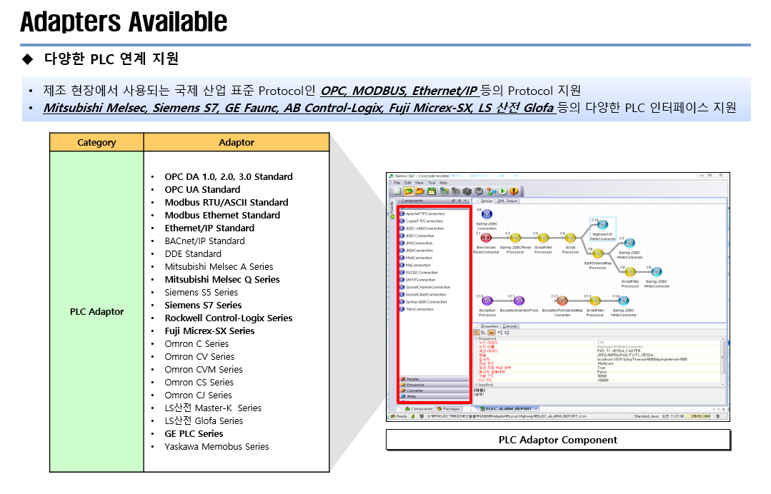Close the Components panel with its X
The height and width of the screenshot is (494, 771).
point(466,201)
